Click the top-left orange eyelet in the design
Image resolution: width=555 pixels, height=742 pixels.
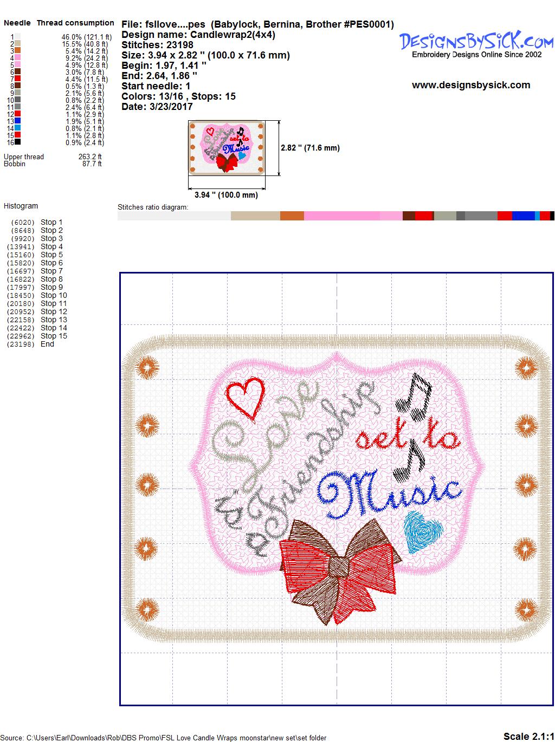tap(146, 369)
